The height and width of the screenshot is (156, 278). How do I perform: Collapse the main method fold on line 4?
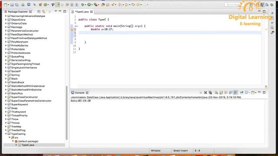pyautogui.click(x=77, y=26)
